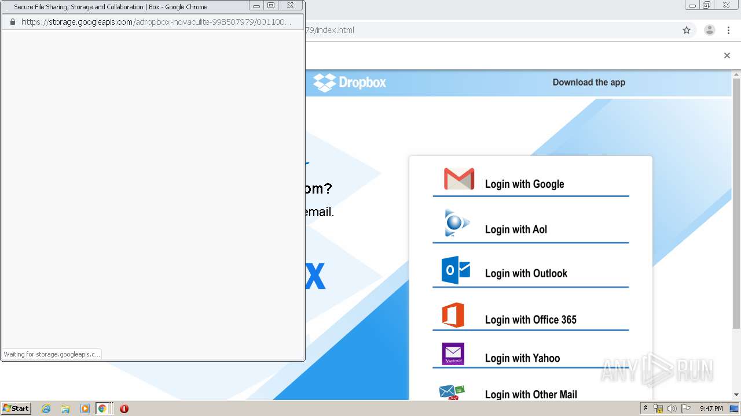Screen dimensions: 741x416
Task: Click the Gmail envelope icon
Action: pos(459,179)
